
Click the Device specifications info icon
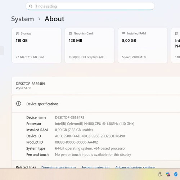tap(19, 104)
